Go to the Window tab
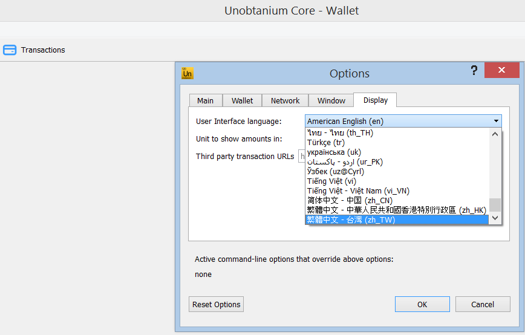 [331, 100]
